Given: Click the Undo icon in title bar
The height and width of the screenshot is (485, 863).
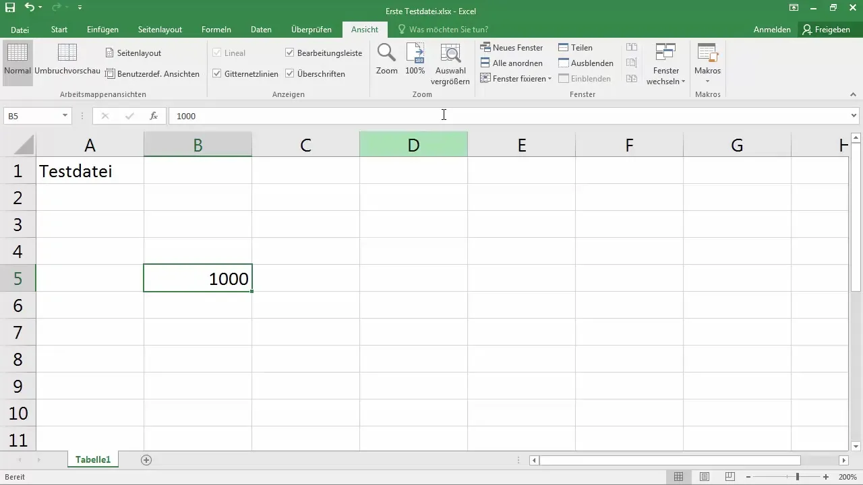Looking at the screenshot, I should (29, 8).
